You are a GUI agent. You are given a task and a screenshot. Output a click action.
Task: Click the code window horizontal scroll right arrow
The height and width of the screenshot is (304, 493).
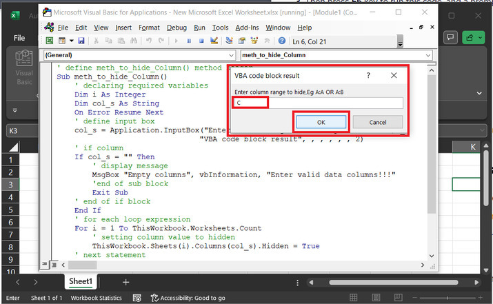pyautogui.click(x=423, y=265)
